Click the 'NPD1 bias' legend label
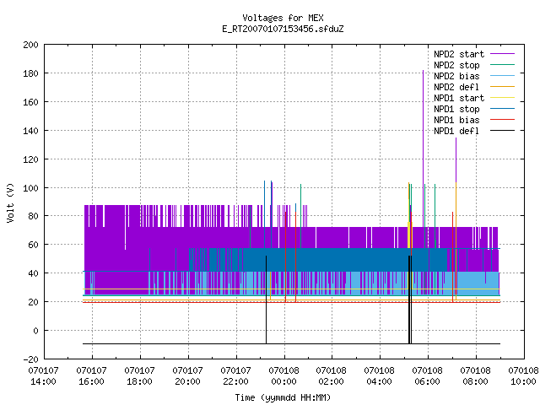This screenshot has width=540, height=405. point(456,120)
